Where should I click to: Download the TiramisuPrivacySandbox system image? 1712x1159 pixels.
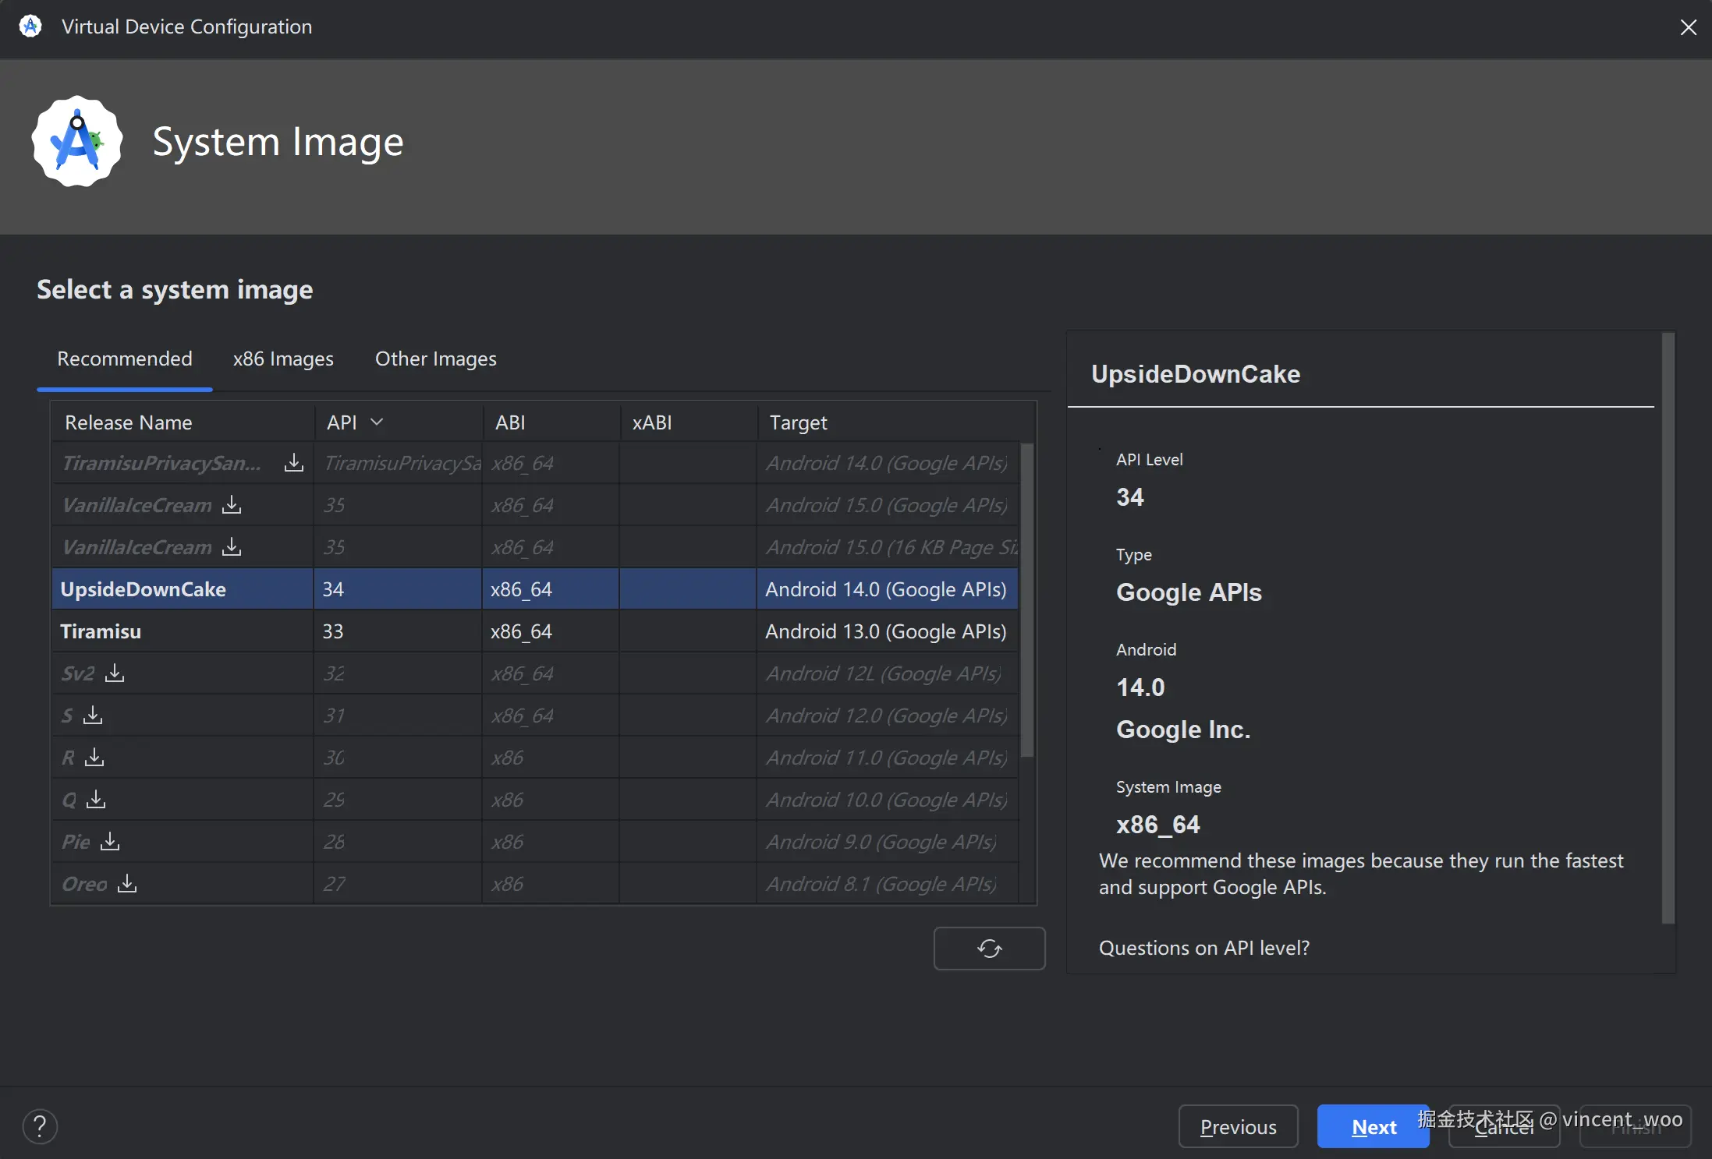[294, 463]
